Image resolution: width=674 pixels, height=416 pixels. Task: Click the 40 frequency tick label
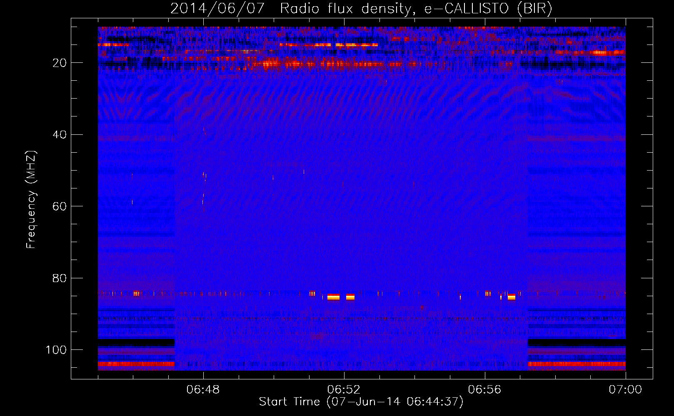[x=60, y=135]
